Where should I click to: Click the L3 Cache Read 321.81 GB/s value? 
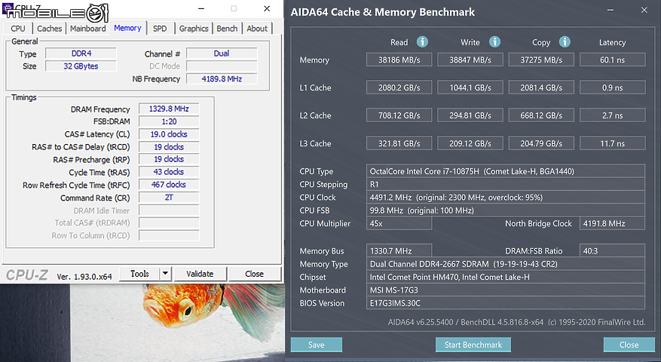399,143
